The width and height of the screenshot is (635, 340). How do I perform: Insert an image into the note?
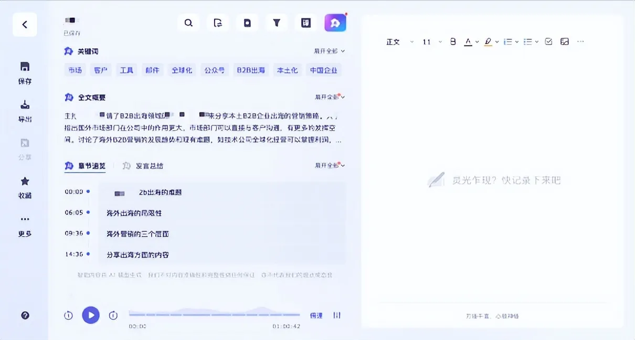(565, 41)
